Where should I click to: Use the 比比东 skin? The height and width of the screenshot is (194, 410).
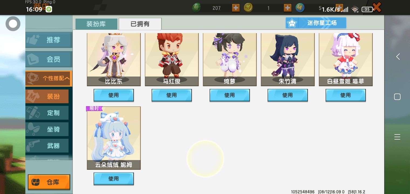(114, 95)
